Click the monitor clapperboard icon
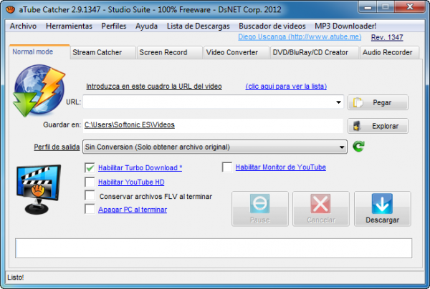430x289 pixels. point(37,189)
